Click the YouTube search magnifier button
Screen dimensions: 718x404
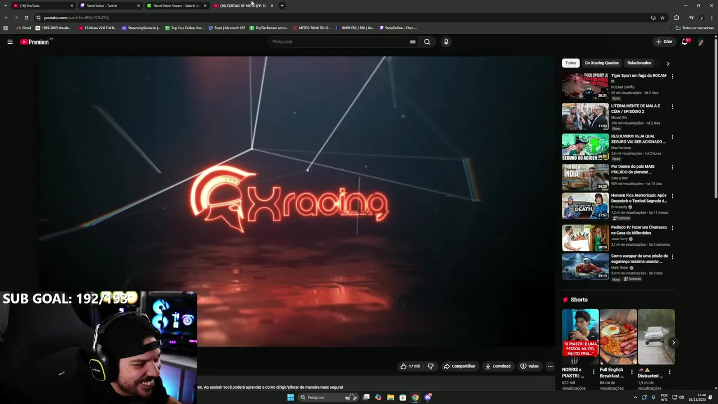point(427,42)
